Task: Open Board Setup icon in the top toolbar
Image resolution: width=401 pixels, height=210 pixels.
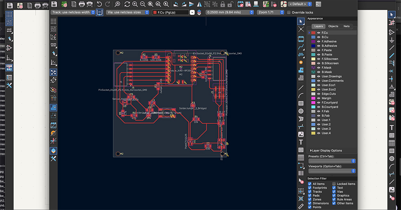Action: click(x=64, y=4)
